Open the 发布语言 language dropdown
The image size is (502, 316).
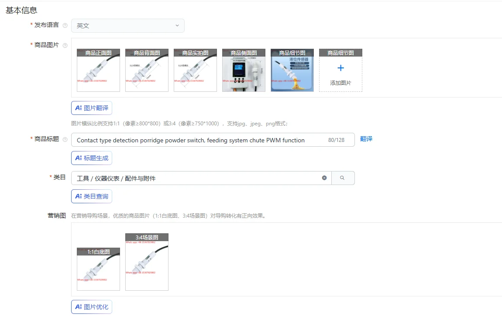pos(128,26)
